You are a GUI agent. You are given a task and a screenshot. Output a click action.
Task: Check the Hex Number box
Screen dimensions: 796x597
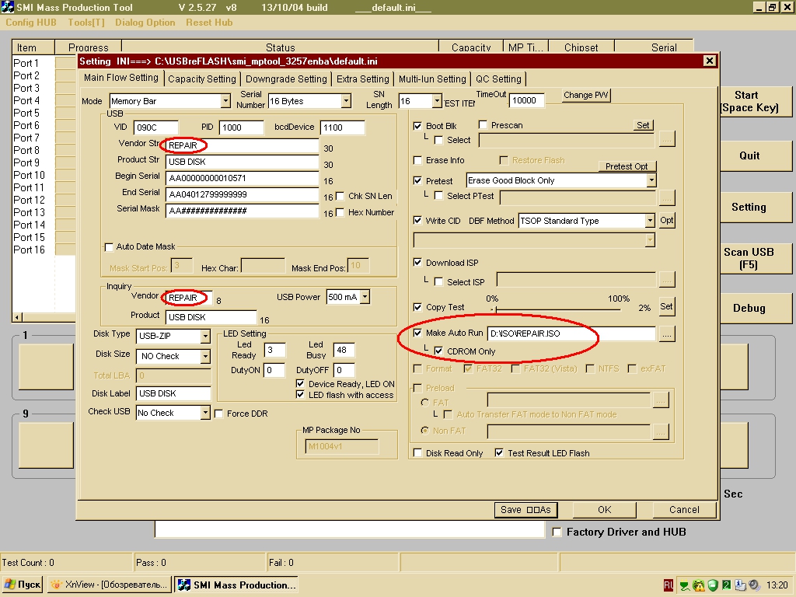pyautogui.click(x=340, y=212)
